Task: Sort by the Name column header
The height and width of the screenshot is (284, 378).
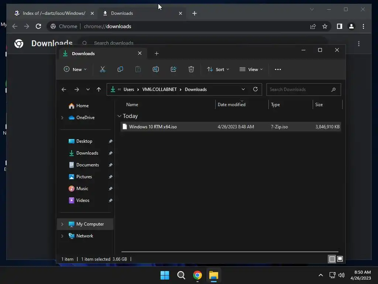Action: pos(132,105)
